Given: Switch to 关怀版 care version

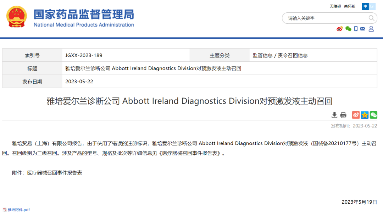Looking at the screenshot, I should click(x=349, y=6).
